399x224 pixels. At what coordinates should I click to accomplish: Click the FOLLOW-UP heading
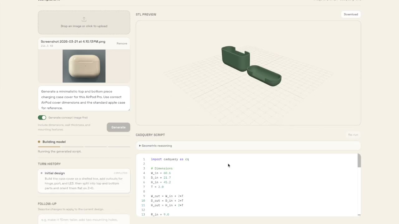coord(47,204)
